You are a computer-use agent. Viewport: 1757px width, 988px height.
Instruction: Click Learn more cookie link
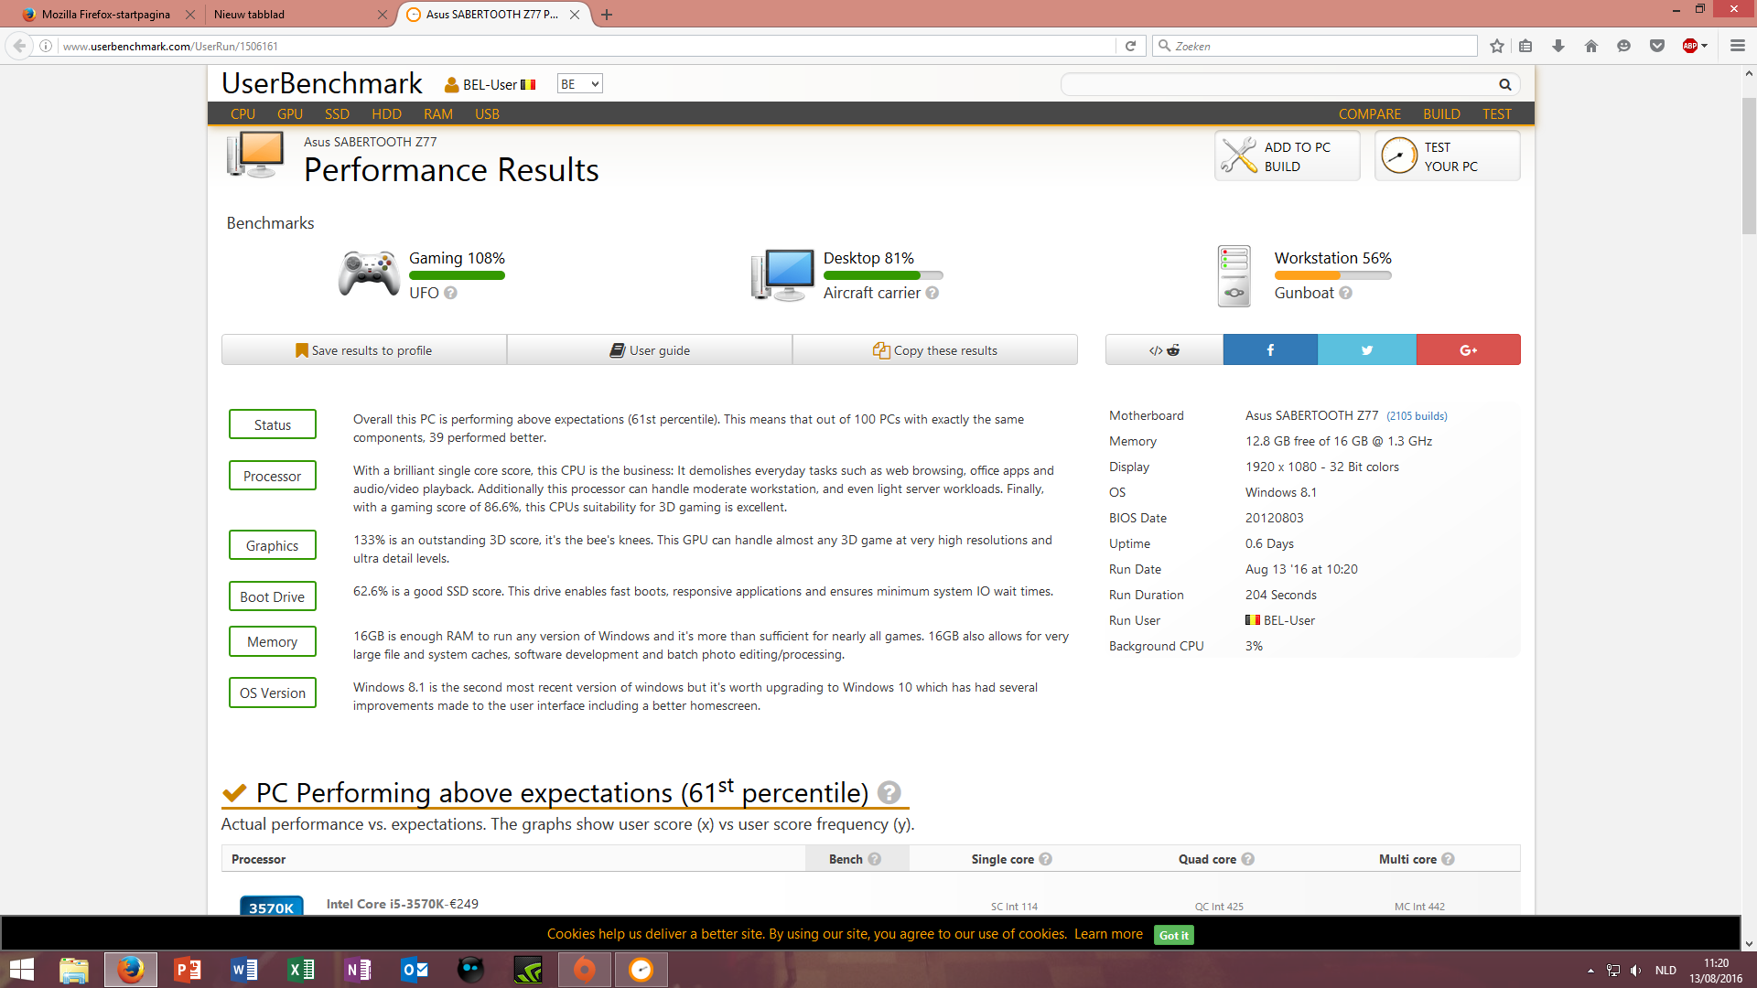(x=1108, y=934)
